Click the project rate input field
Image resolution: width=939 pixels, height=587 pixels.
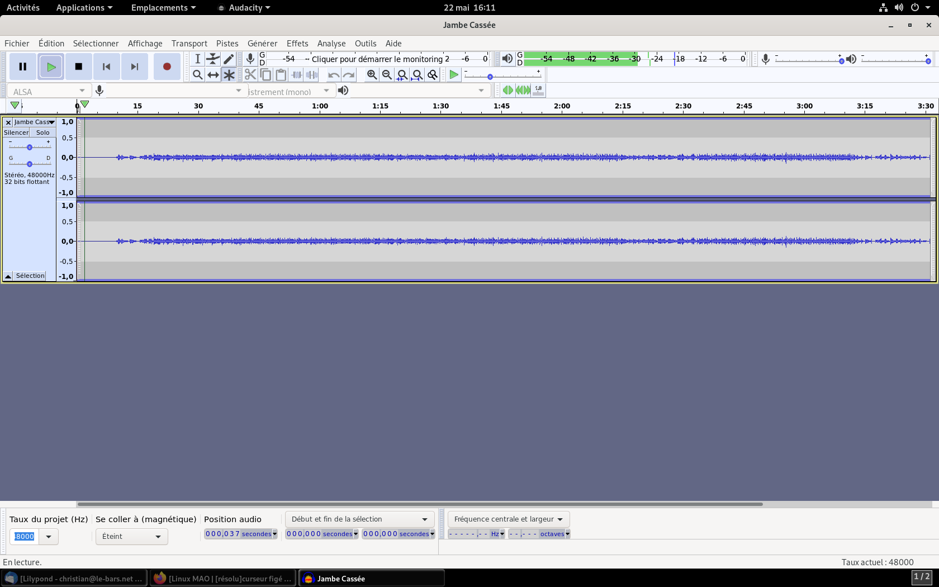pyautogui.click(x=25, y=536)
